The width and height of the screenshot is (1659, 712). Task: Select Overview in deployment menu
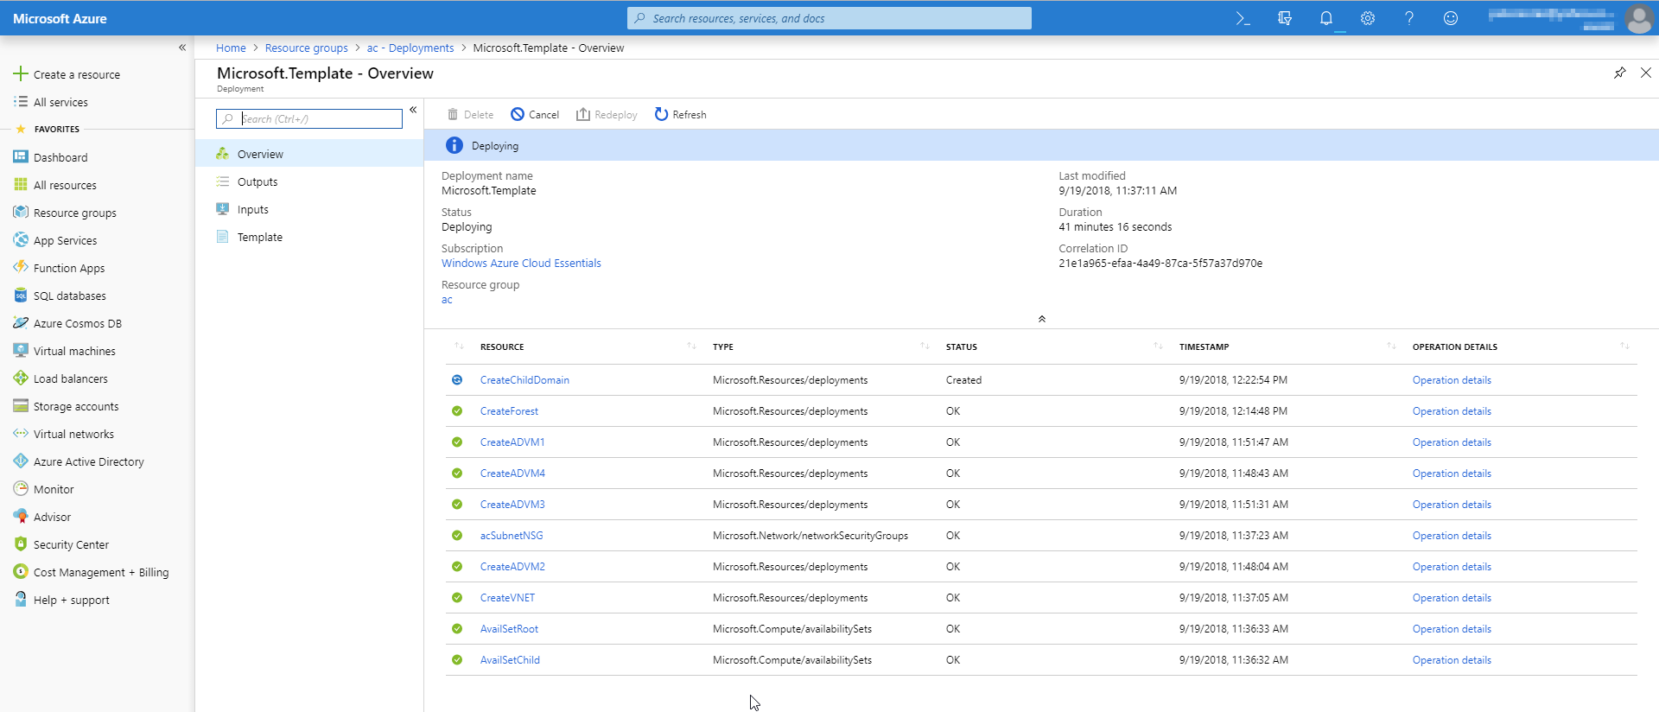[x=309, y=154]
